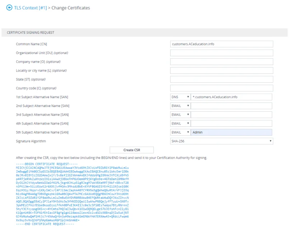Viewport: 289px width, 229px height.
Task: Open the TLS Context [#1] breadcrumb link
Action: [30, 8]
